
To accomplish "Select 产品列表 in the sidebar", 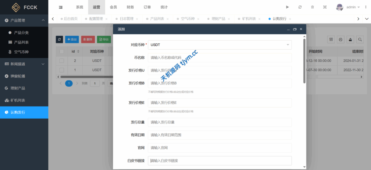I will [24, 42].
